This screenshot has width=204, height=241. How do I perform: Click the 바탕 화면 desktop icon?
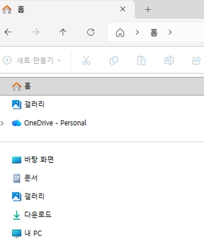17,160
